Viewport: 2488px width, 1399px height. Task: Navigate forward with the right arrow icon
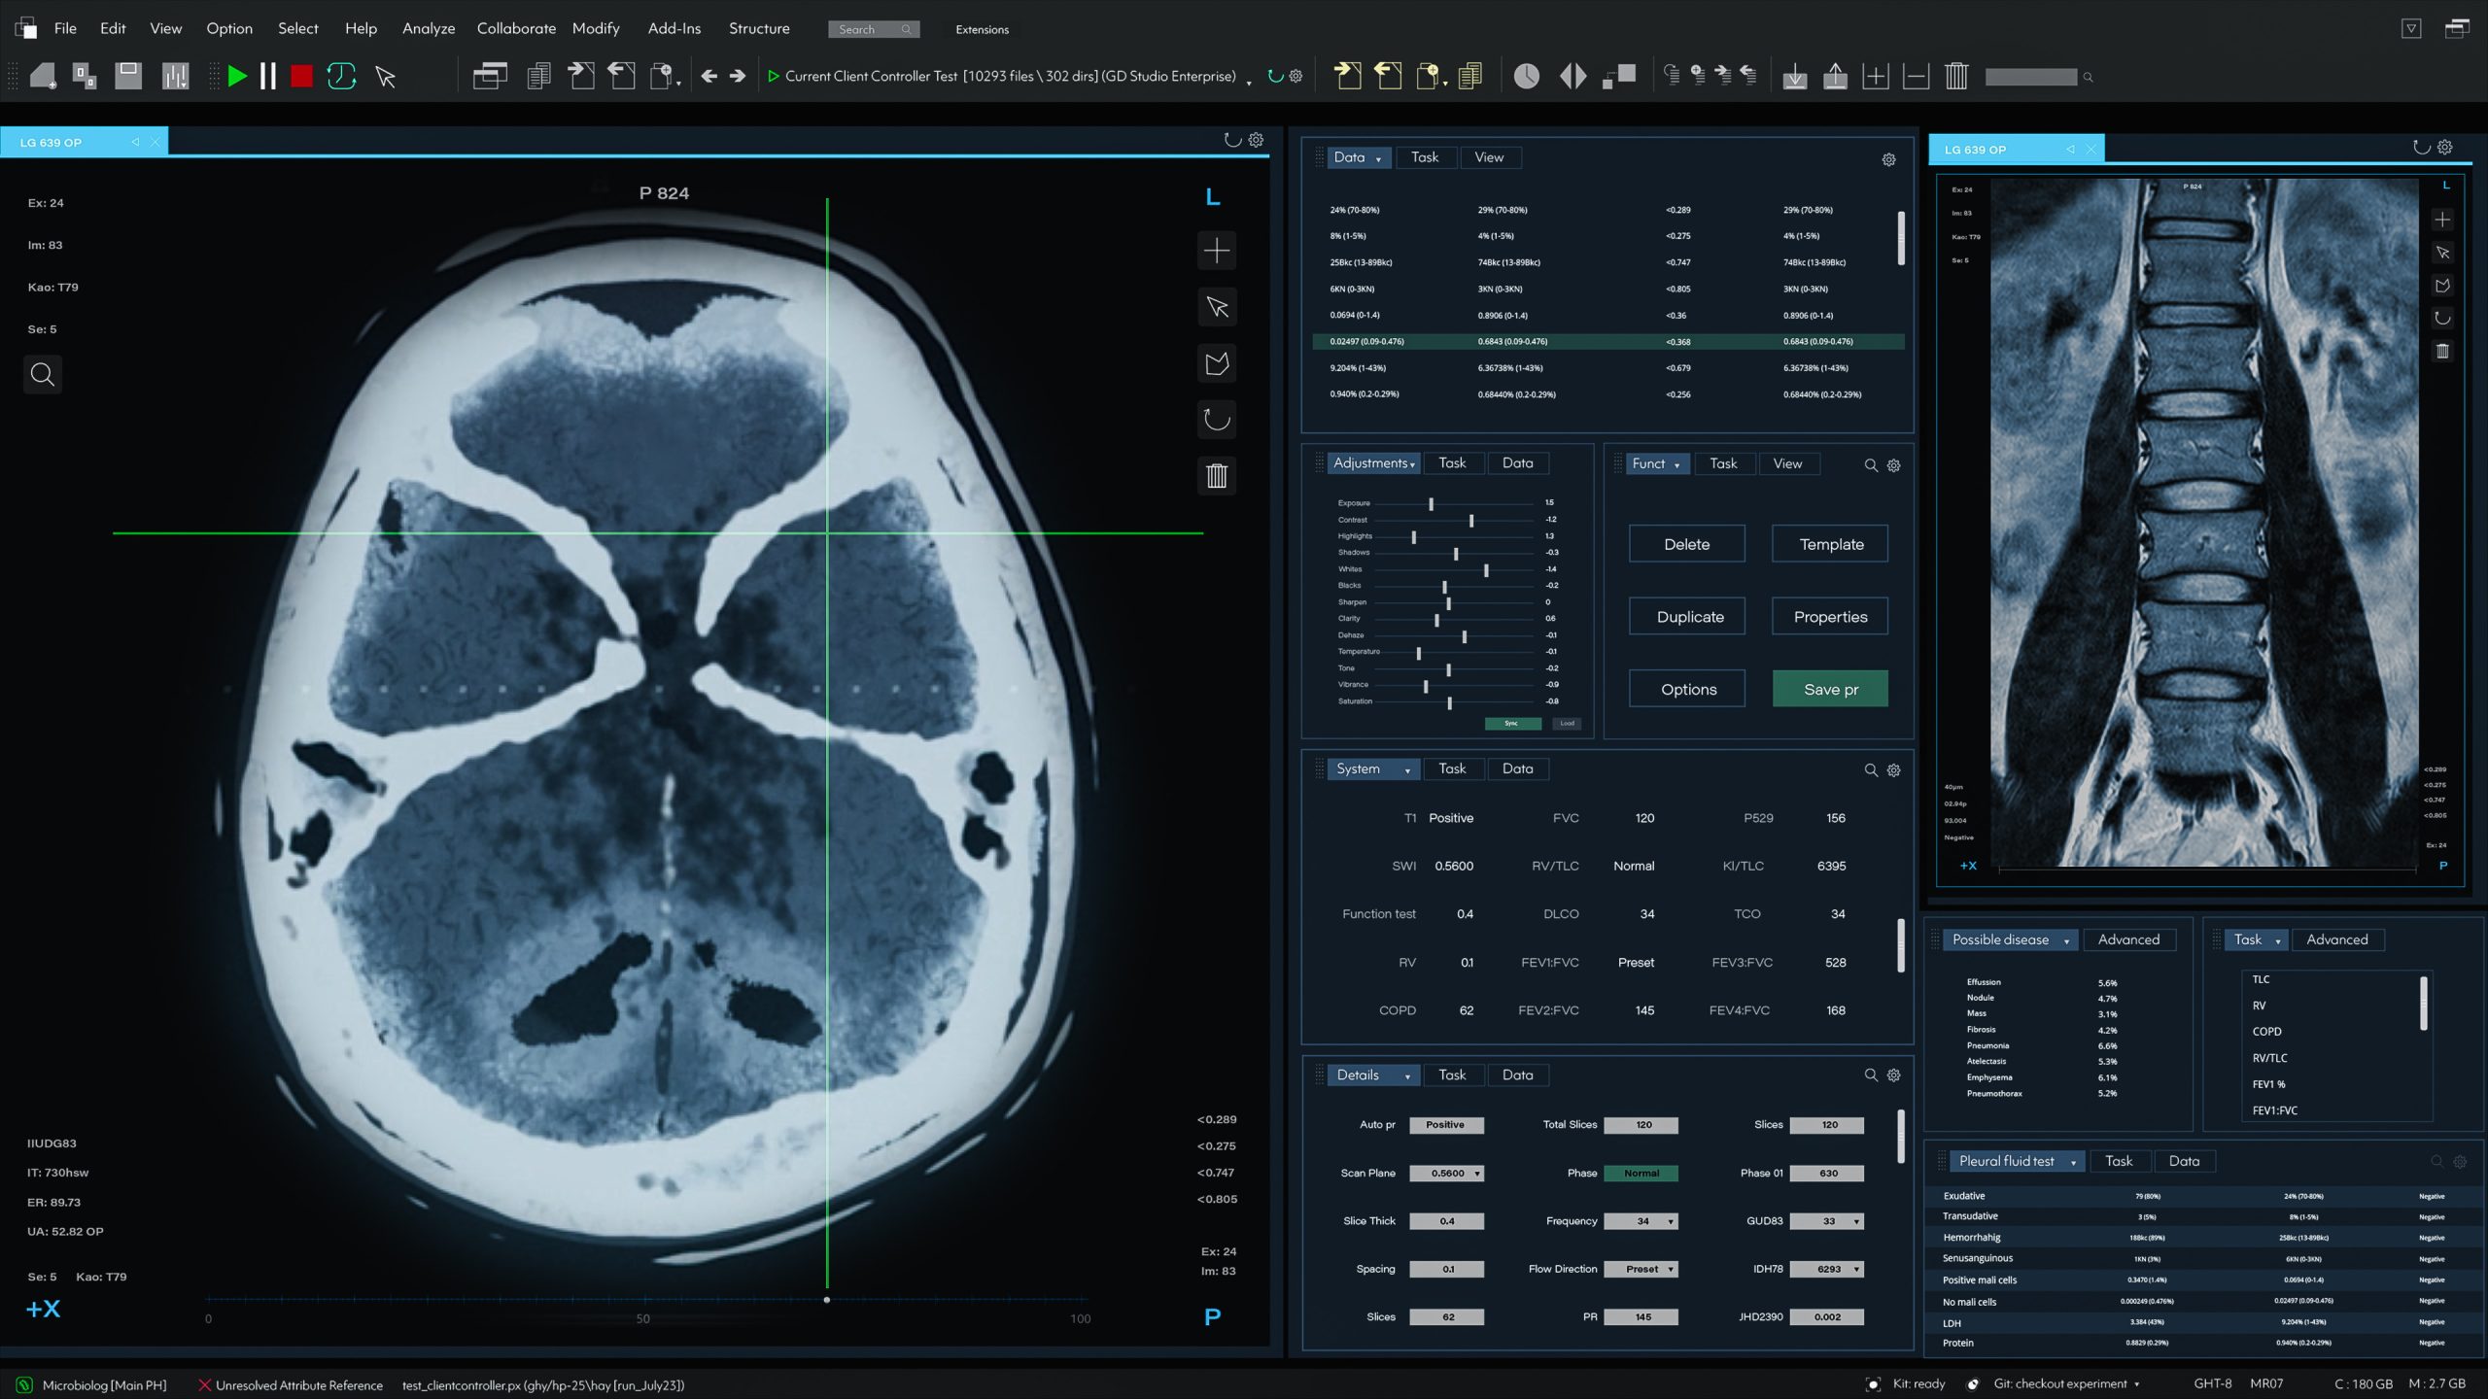pyautogui.click(x=738, y=76)
